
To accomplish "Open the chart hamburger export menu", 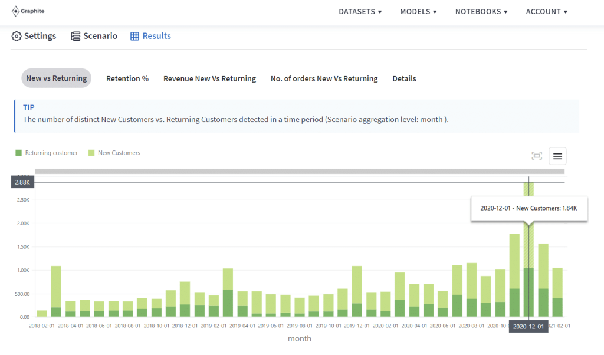I will click(557, 156).
